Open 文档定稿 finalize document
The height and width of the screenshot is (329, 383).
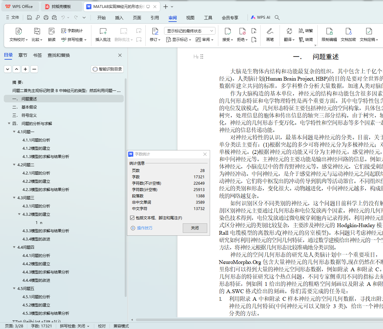[369, 35]
